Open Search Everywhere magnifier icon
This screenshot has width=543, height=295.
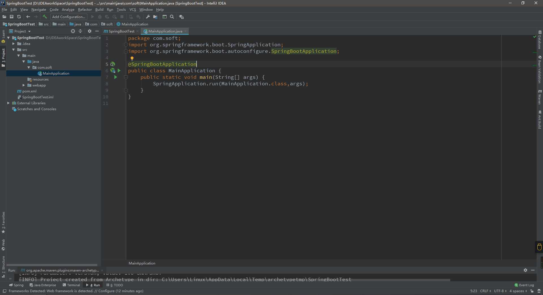(x=172, y=17)
